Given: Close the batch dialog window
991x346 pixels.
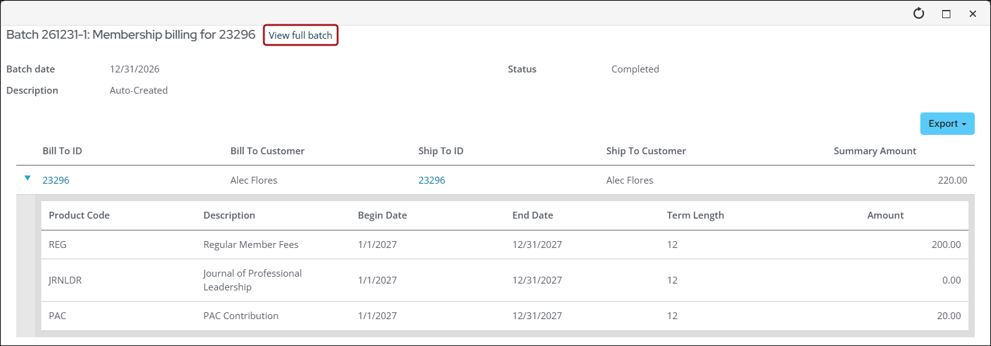Looking at the screenshot, I should point(972,14).
